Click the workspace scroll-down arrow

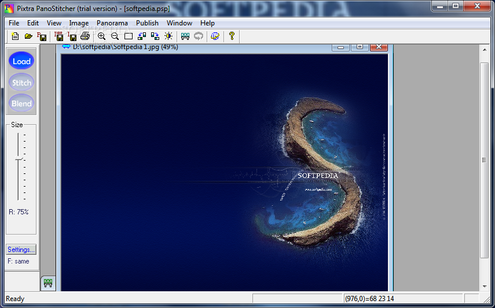485,286
